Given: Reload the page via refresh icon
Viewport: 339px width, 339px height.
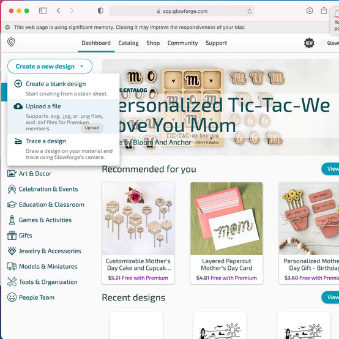Looking at the screenshot, I should [x=250, y=11].
